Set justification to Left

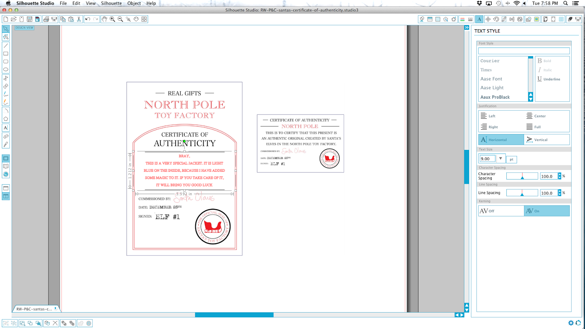pyautogui.click(x=488, y=116)
